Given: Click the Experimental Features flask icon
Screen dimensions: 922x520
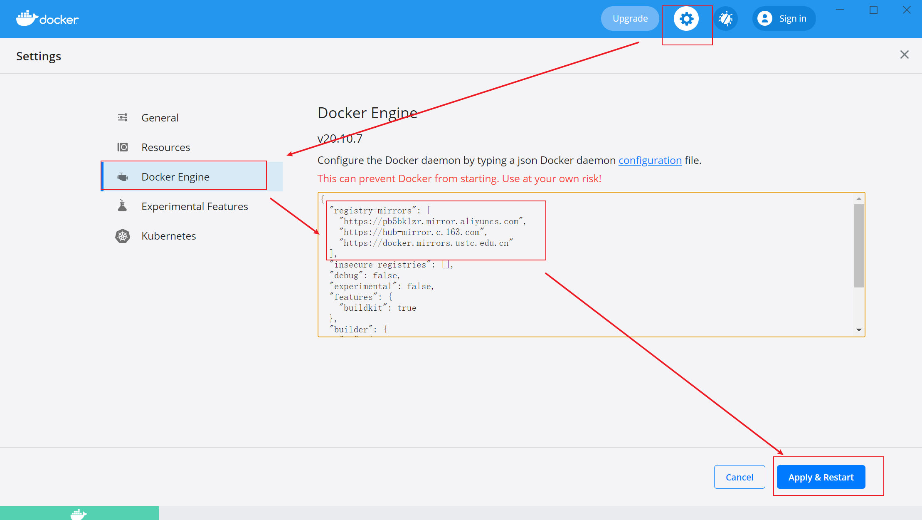Looking at the screenshot, I should [123, 206].
